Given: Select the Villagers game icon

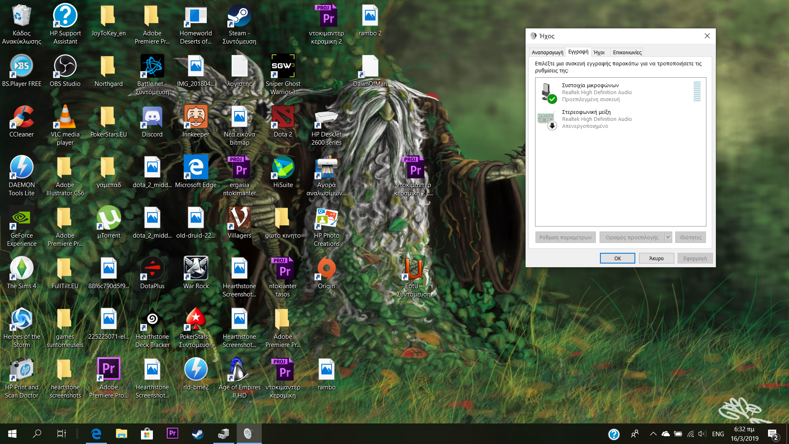Looking at the screenshot, I should point(239,223).
